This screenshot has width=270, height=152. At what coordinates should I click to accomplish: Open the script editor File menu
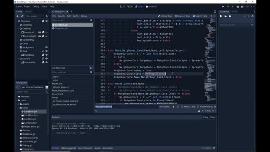click(x=54, y=16)
